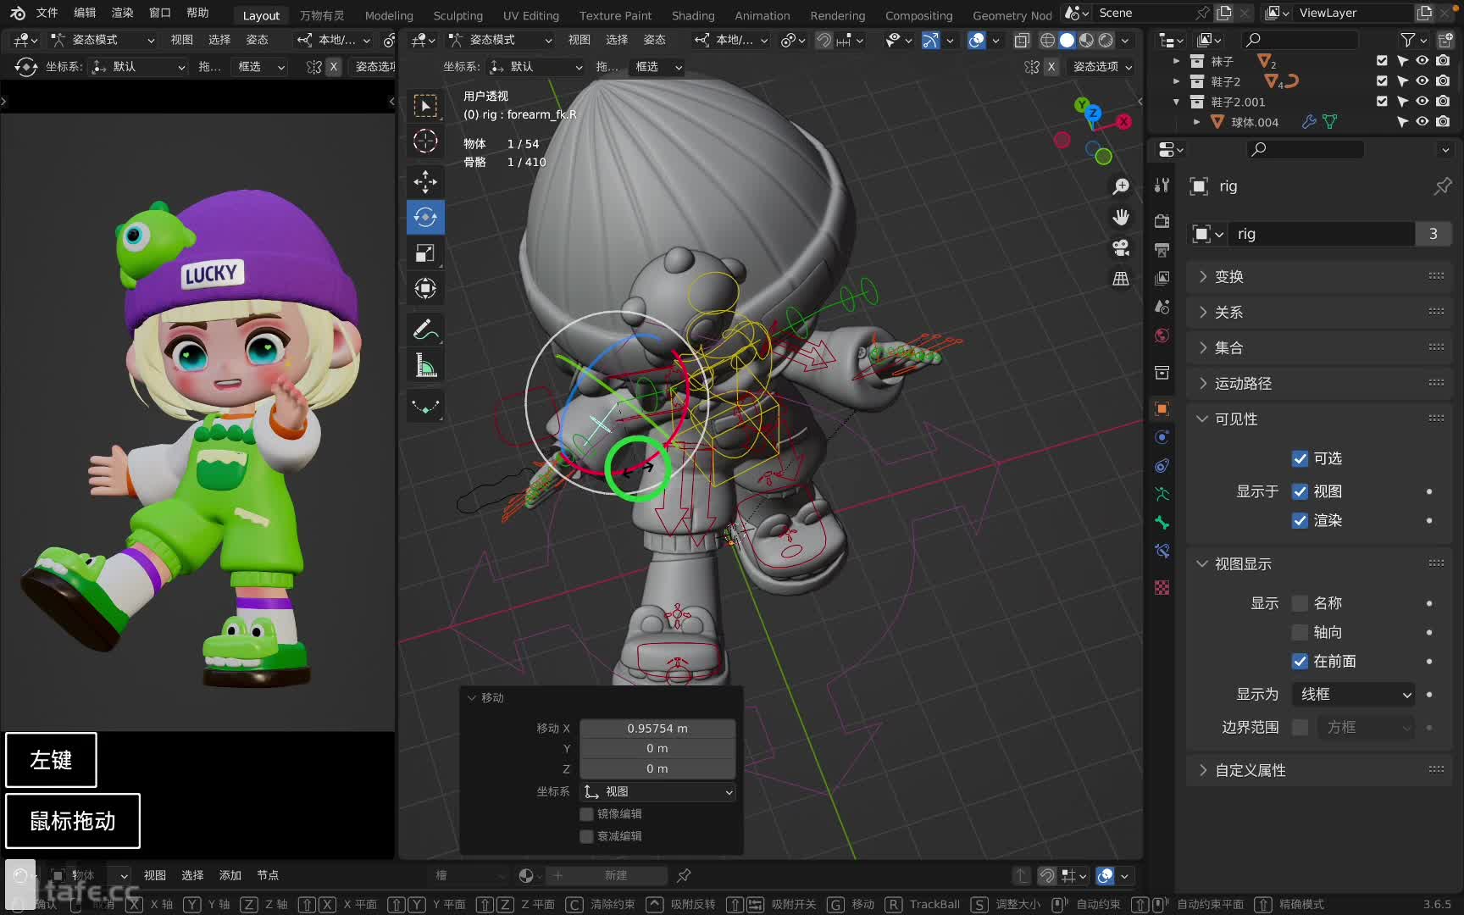Image resolution: width=1464 pixels, height=915 pixels.
Task: Expand the 自定义属性 custom properties panel
Action: 1320,770
